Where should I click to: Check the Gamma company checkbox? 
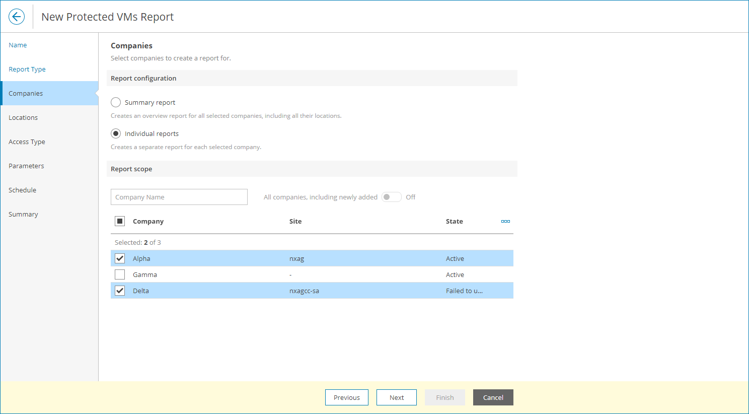120,274
